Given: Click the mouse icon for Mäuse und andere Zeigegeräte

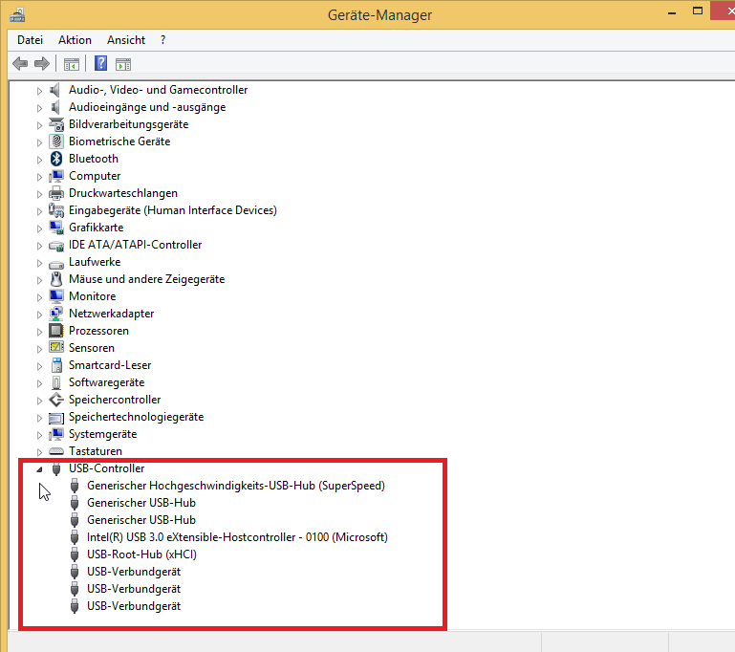Looking at the screenshot, I should click(x=56, y=279).
